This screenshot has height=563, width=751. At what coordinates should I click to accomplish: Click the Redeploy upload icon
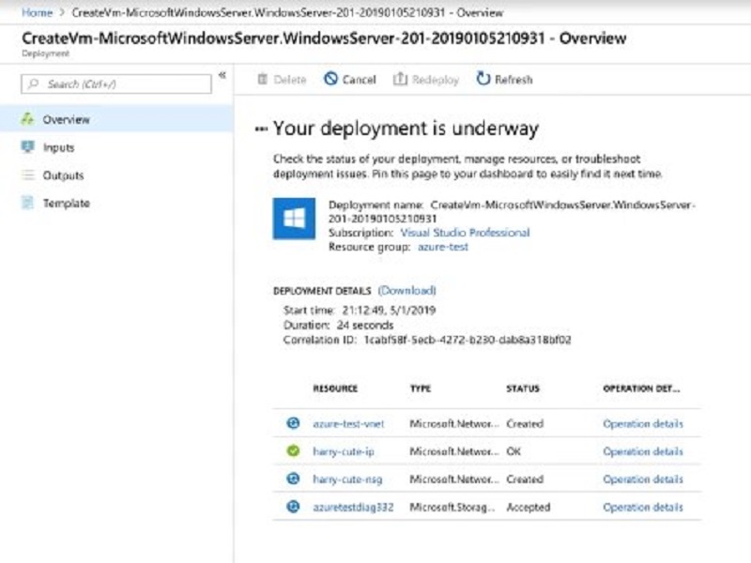[400, 79]
